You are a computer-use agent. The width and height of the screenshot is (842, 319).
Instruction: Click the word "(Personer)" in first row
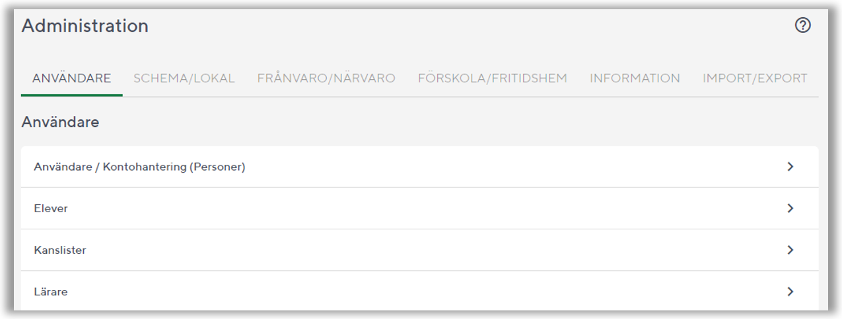coord(217,167)
